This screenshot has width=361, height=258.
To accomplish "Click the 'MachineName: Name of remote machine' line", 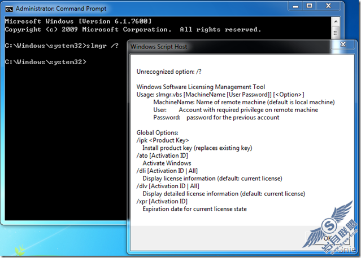I will [244, 102].
